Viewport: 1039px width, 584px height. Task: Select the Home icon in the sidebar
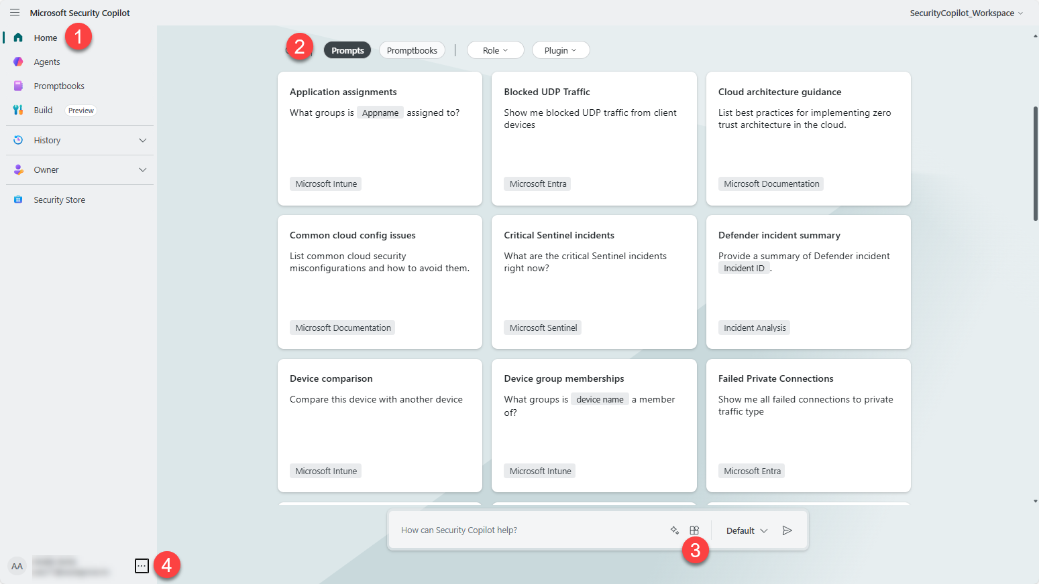tap(18, 38)
